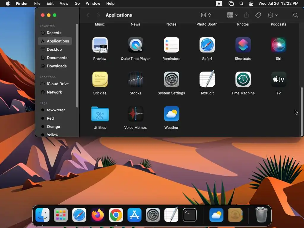
Task: Click the Applications window vertical scrollbar
Action: [x=302, y=112]
